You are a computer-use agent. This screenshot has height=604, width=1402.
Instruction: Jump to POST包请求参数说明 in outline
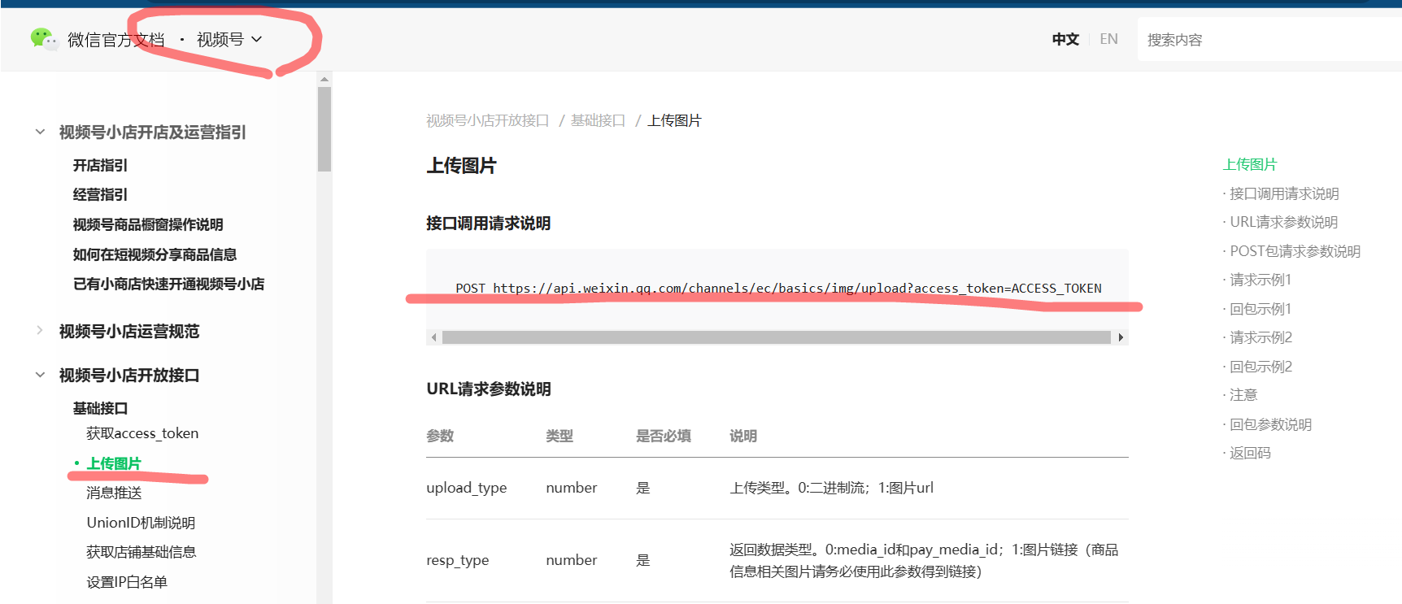tap(1295, 251)
